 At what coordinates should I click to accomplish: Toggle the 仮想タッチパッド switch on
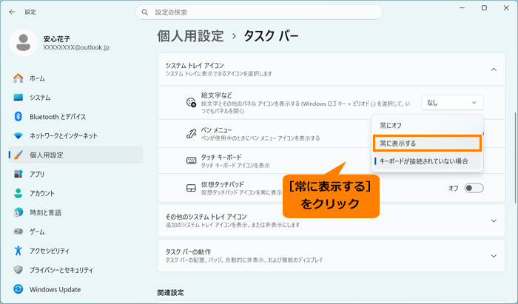pos(474,188)
